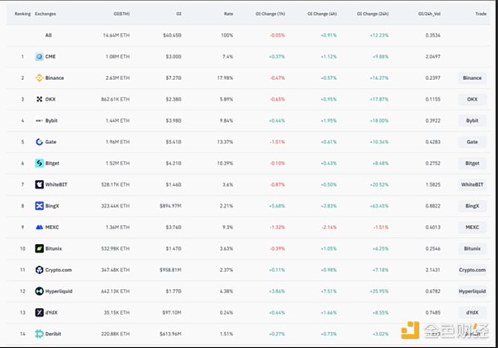The height and width of the screenshot is (348, 498).
Task: Click the Hyperliquid exchange logo icon
Action: coord(39,291)
